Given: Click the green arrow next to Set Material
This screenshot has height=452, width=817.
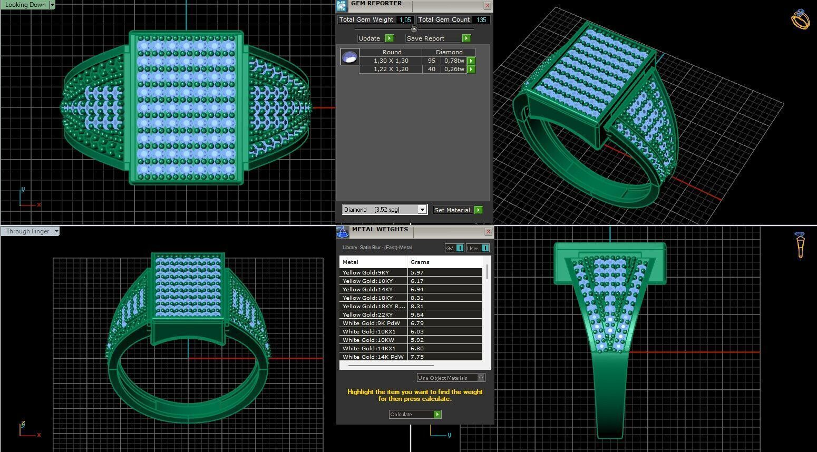Looking at the screenshot, I should tap(478, 210).
